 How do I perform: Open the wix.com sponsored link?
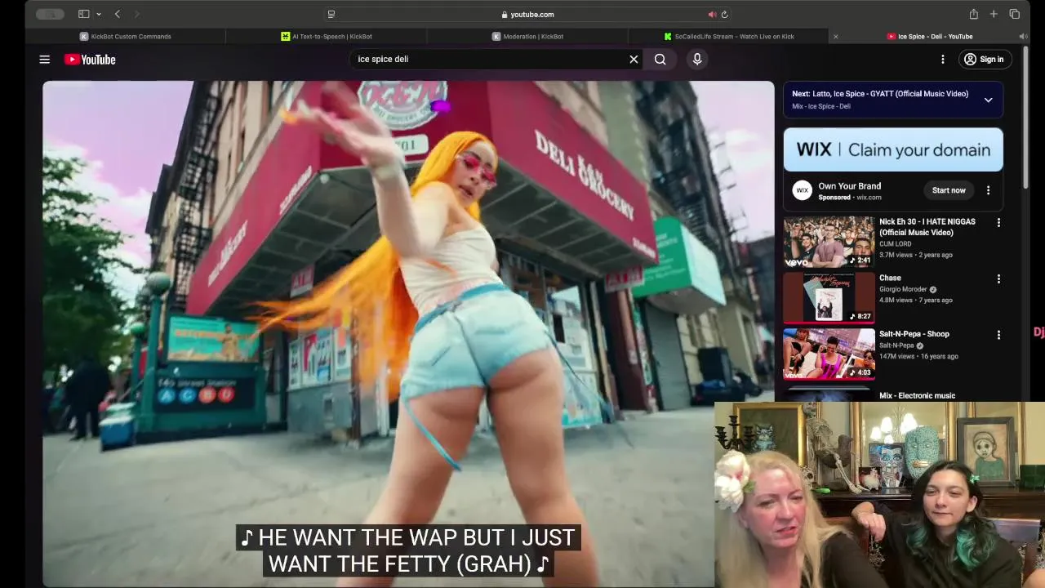click(869, 197)
